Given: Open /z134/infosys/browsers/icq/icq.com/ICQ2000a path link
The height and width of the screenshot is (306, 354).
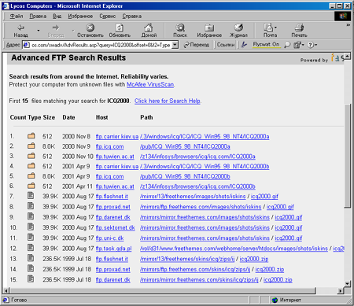Looking at the screenshot, I should (x=197, y=157).
